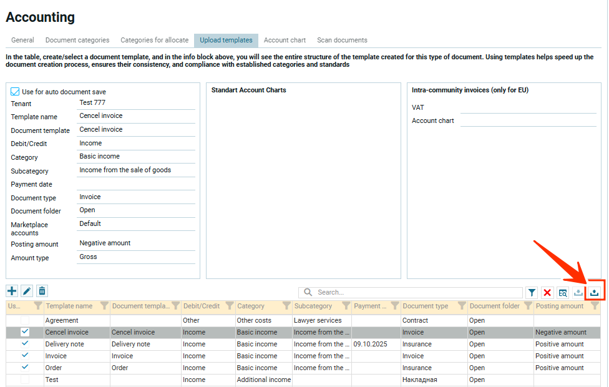Viewport: 609px width, 387px height.
Task: Check the Agreement row checkbox
Action: [x=25, y=320]
